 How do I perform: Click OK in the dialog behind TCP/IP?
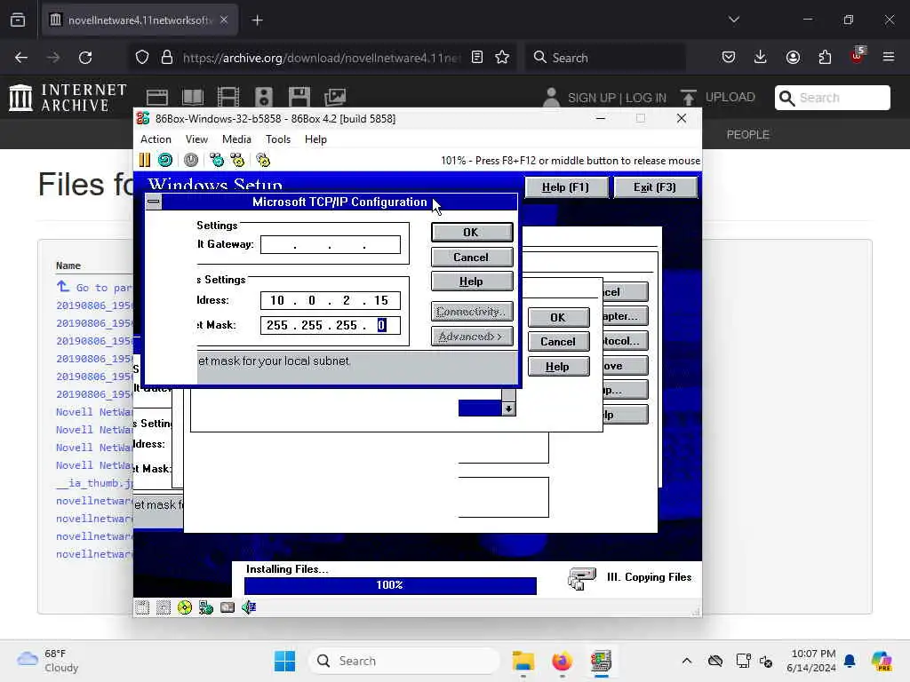coord(558,317)
